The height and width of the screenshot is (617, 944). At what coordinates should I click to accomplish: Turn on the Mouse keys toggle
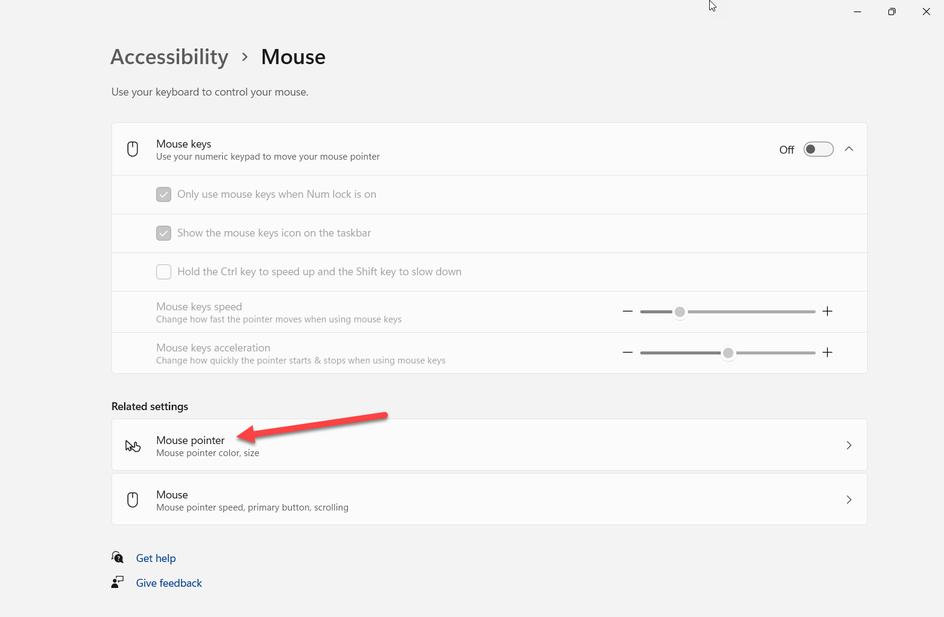[818, 149]
